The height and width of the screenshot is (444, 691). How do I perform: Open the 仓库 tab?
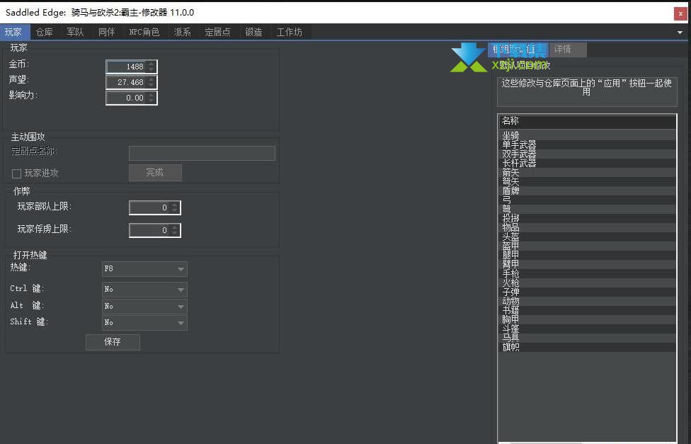click(45, 32)
